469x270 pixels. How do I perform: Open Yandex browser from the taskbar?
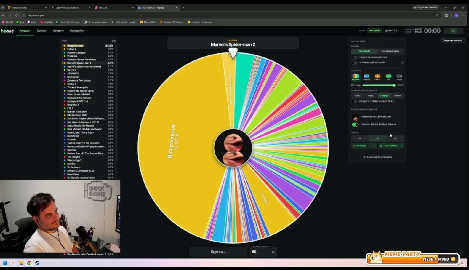tap(13, 263)
